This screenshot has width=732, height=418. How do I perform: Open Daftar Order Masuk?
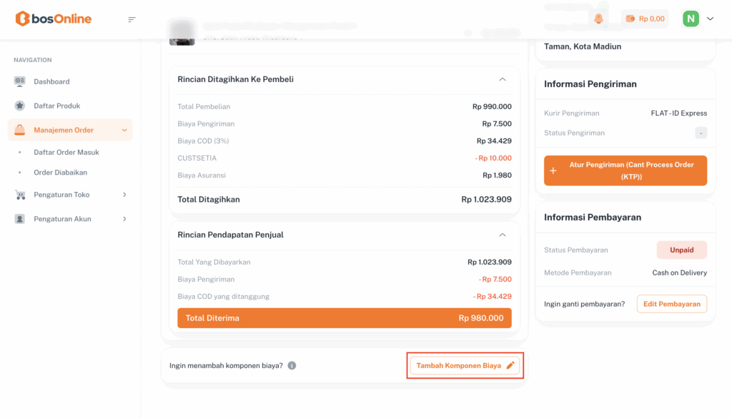pos(66,153)
